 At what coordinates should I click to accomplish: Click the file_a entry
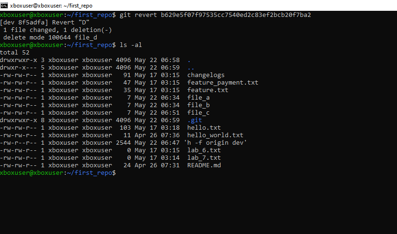[198, 98]
